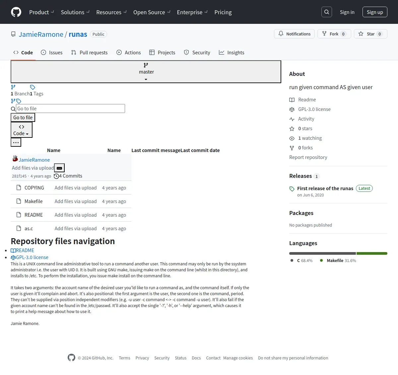Viewport: 398px width, 375px height.
Task: Select the GPL-3.0 license navigation tab
Action: pos(30,257)
